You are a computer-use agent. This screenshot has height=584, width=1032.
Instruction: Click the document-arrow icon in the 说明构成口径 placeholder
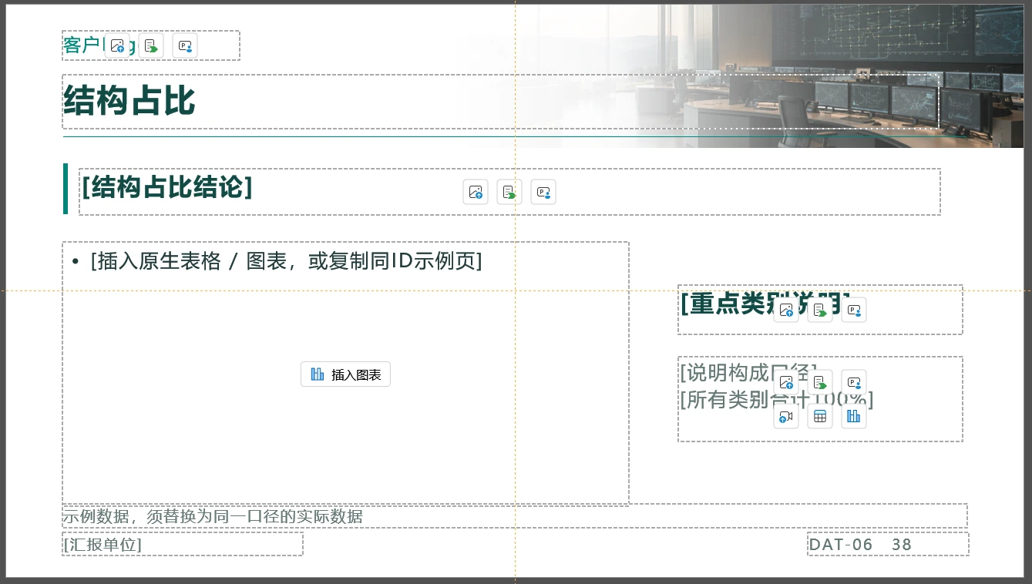(x=820, y=382)
